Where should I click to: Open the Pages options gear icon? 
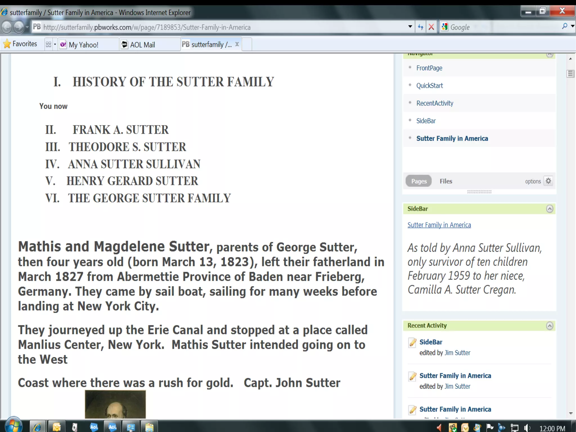pyautogui.click(x=548, y=181)
